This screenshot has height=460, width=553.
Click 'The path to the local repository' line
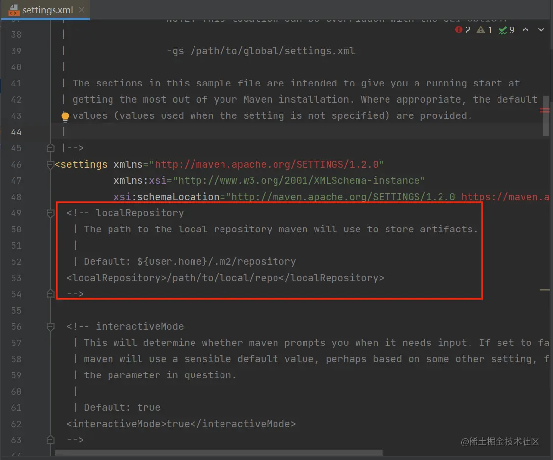coord(281,230)
